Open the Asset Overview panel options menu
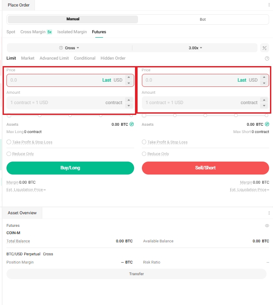The height and width of the screenshot is (305, 273). coord(269,213)
